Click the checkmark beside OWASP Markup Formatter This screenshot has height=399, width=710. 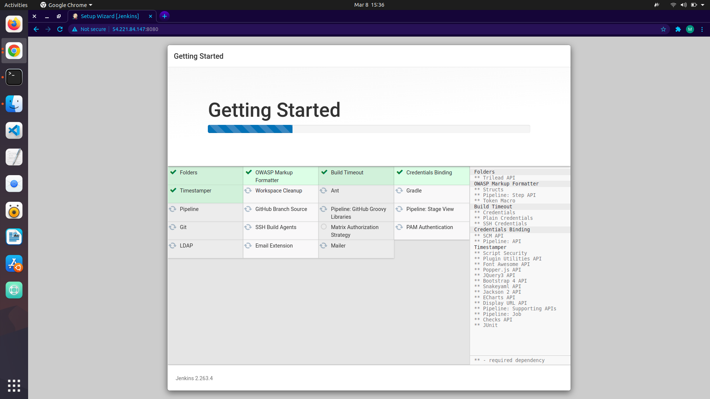coord(248,172)
